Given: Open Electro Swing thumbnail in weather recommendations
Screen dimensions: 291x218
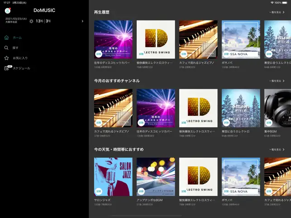Looking at the screenshot, I should [198, 177].
